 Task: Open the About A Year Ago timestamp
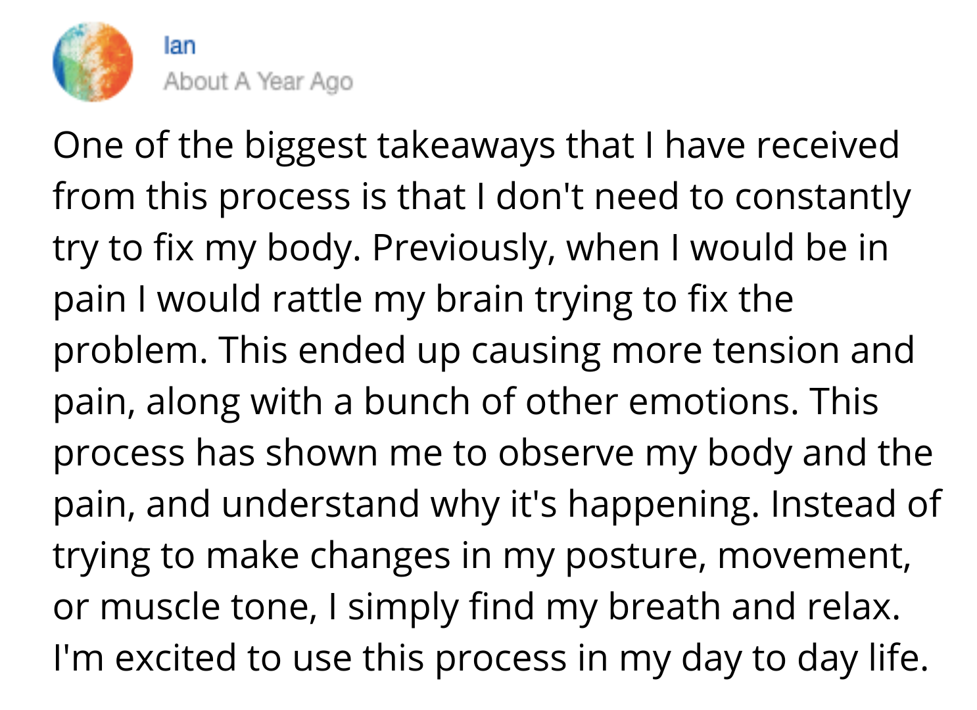258,82
